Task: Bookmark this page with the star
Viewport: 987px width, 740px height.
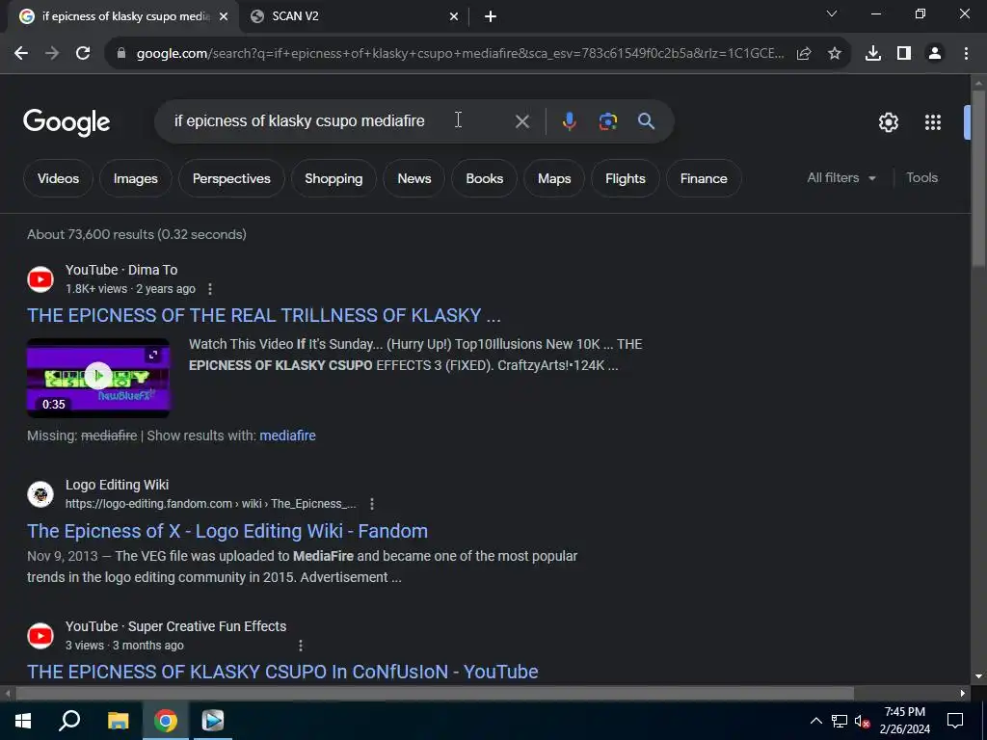Action: [x=835, y=54]
